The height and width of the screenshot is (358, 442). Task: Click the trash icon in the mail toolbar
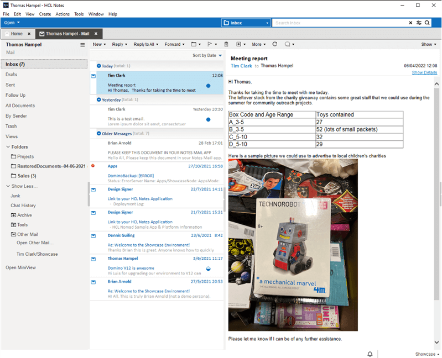(x=226, y=44)
